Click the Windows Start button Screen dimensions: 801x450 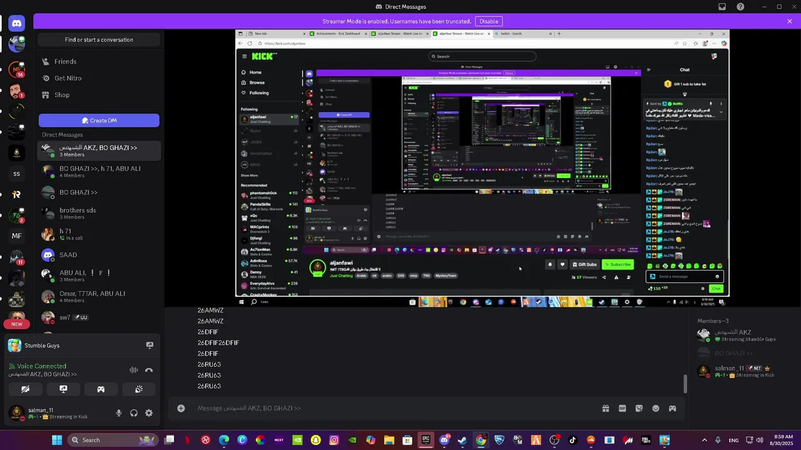point(57,440)
